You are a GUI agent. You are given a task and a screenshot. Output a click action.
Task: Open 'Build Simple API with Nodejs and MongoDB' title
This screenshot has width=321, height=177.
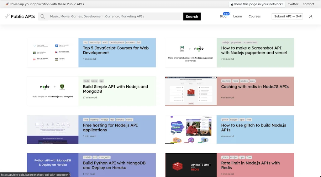pyautogui.click(x=115, y=89)
